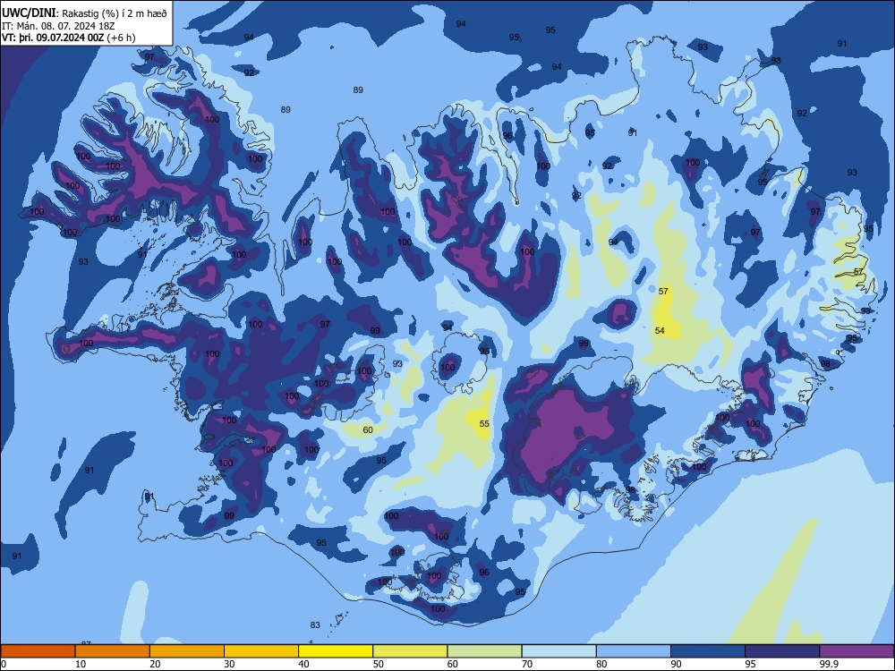Click the '83' value over the sea
This screenshot has height=671, width=895.
click(x=315, y=625)
